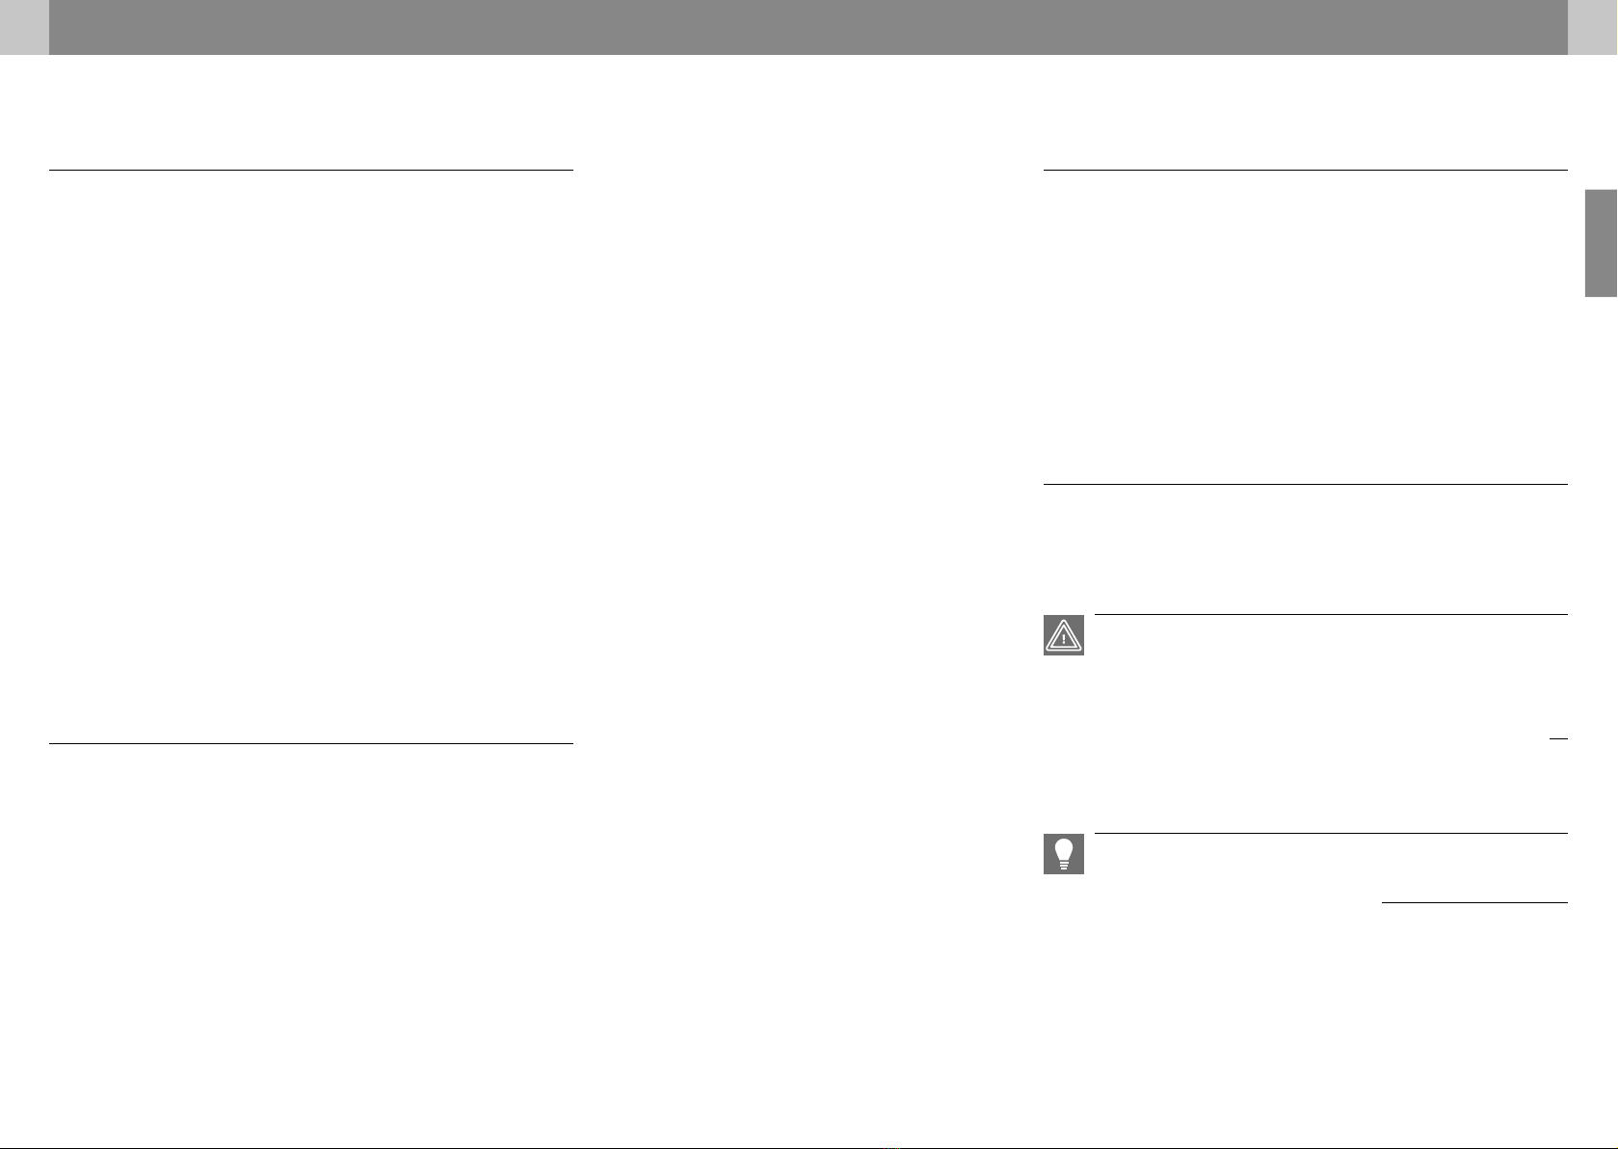Click the middle horizontal rule in right column
The width and height of the screenshot is (1618, 1149).
[1306, 484]
